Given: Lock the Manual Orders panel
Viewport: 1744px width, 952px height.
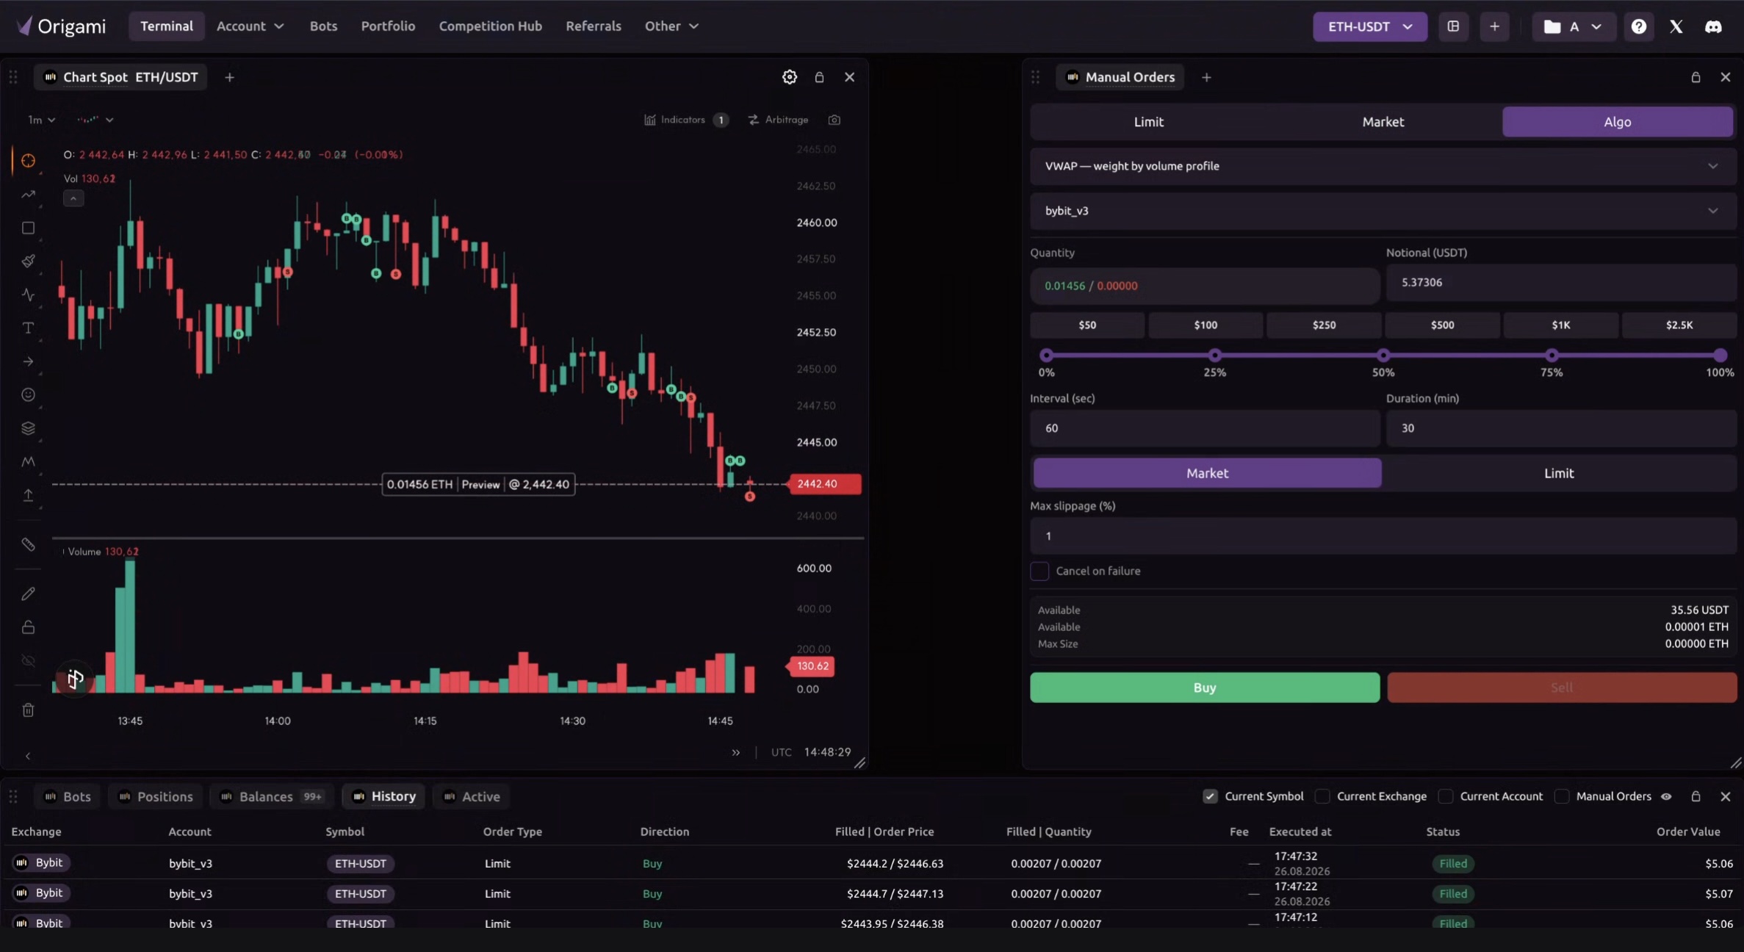Looking at the screenshot, I should [x=1696, y=77].
